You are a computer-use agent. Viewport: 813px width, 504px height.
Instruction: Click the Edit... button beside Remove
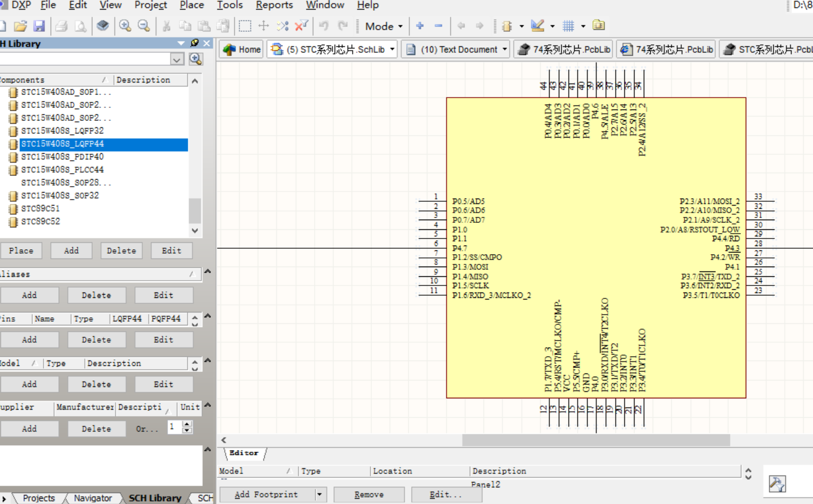(x=446, y=494)
